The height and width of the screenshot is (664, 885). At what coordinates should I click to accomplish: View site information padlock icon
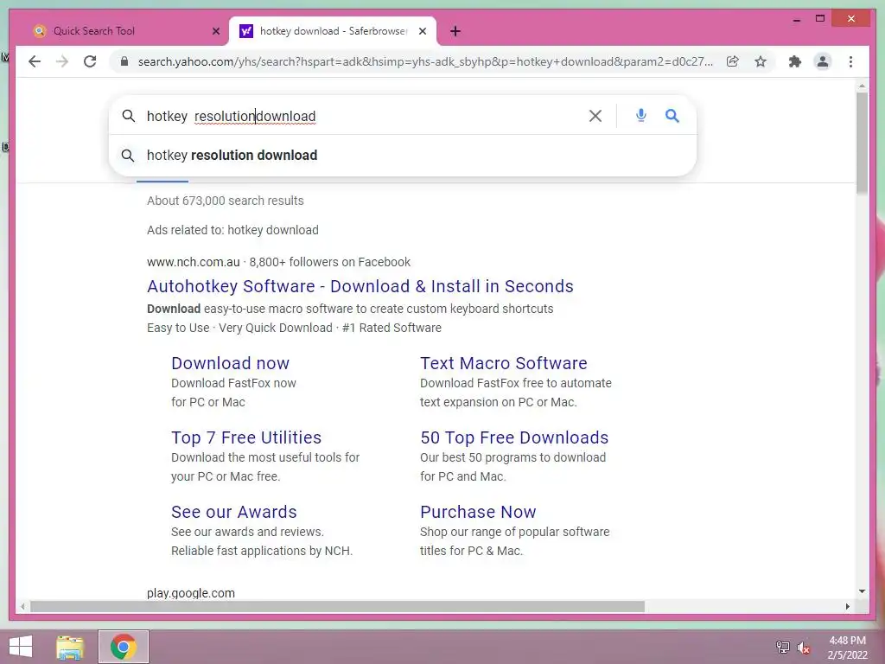(x=124, y=61)
